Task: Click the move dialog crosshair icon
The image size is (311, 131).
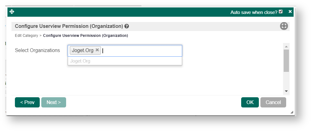Action: pos(12,12)
